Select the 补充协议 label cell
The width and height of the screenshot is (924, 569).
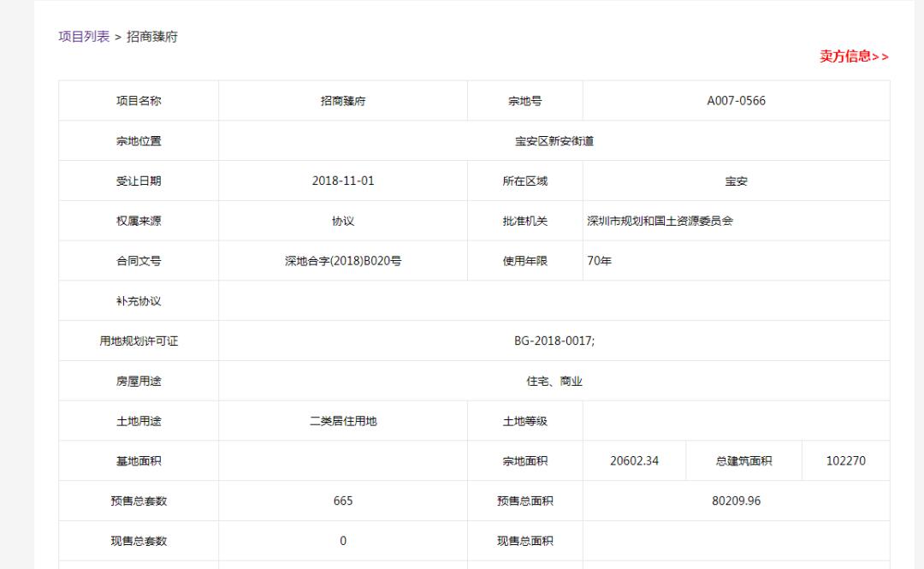tap(139, 300)
